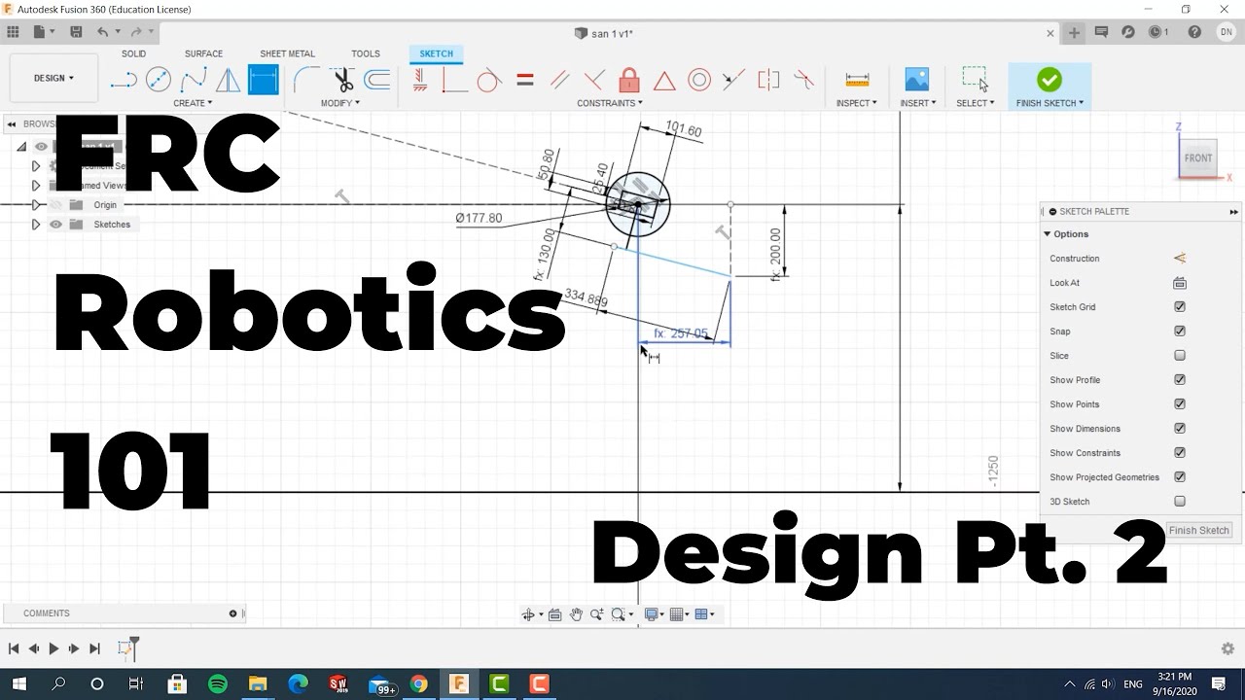This screenshot has height=700, width=1245.
Task: Turn on the 3D Sketch checkbox
Action: 1180,502
